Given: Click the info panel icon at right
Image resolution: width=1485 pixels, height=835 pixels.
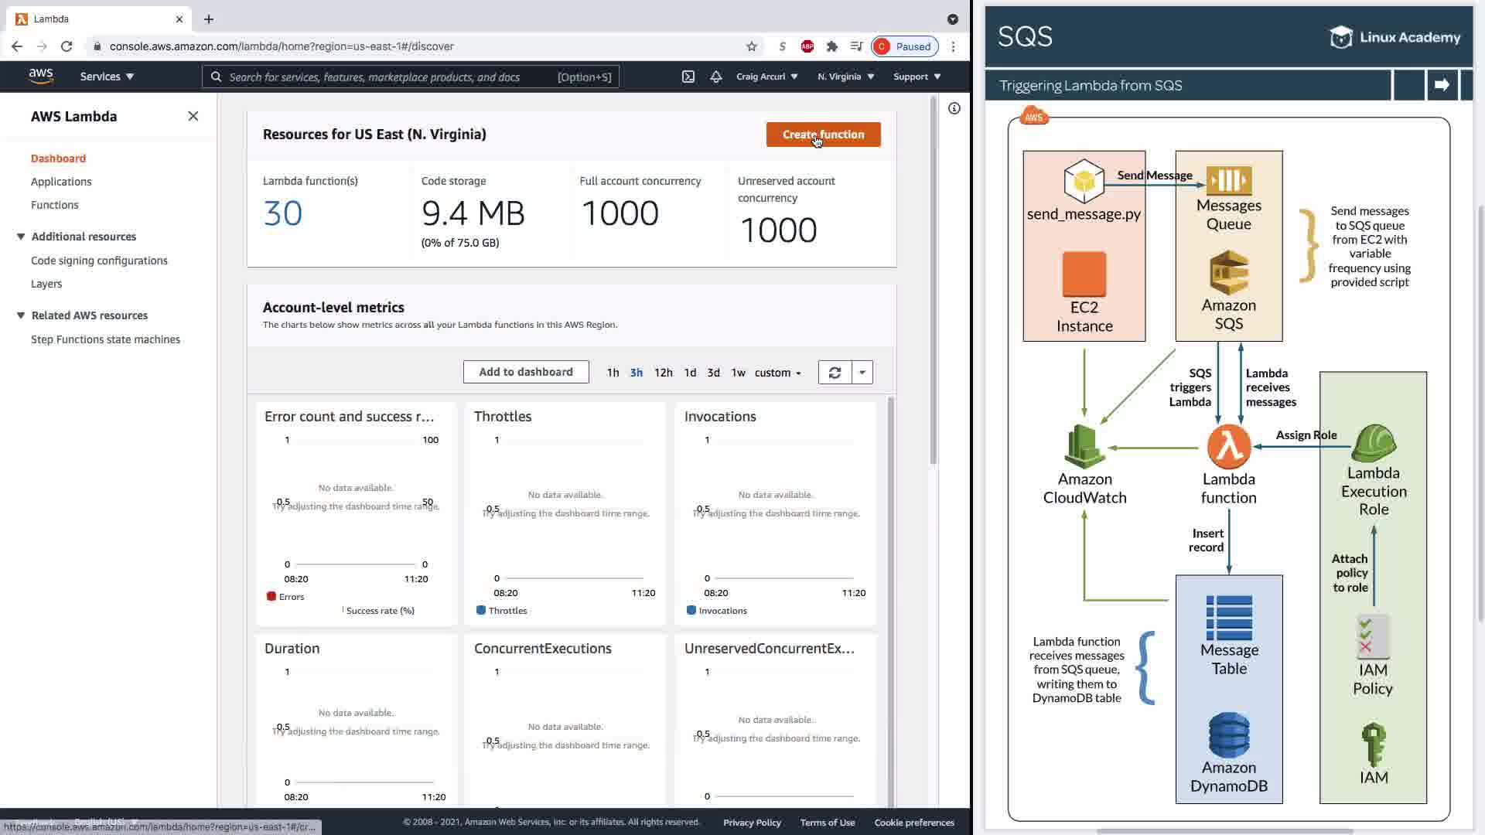Looking at the screenshot, I should tap(954, 108).
